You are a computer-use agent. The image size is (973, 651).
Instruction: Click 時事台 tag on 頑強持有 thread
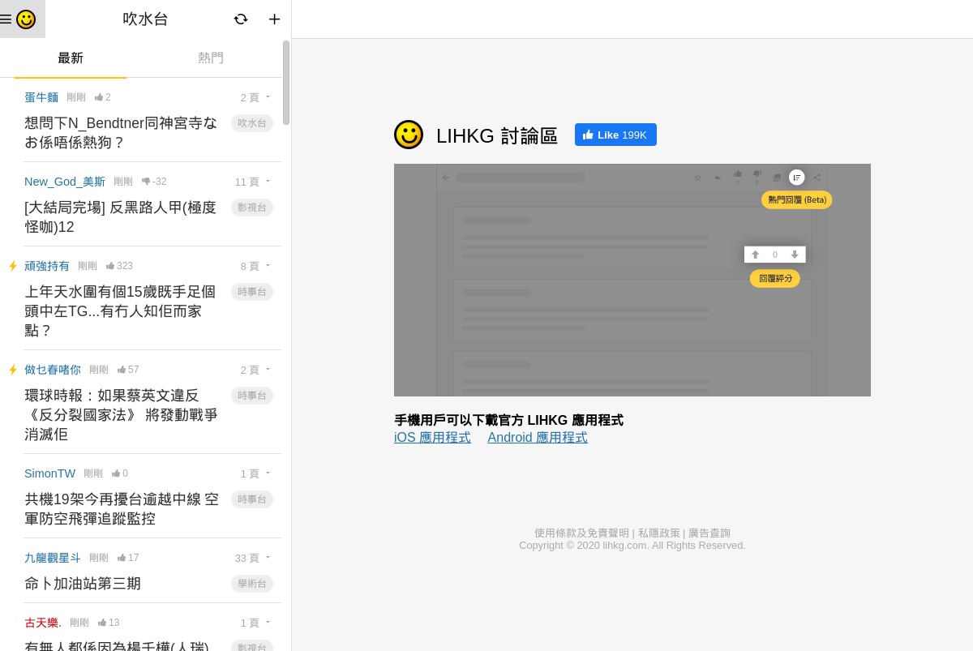tap(252, 292)
